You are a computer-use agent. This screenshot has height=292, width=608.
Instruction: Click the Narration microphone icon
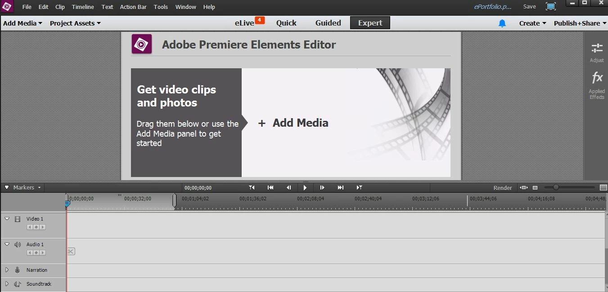pos(18,270)
